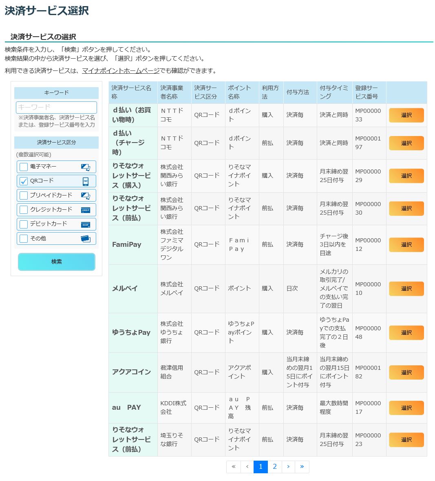Screen dimensions: 435x481
Task: Open page 2 of results
Action: (x=274, y=467)
